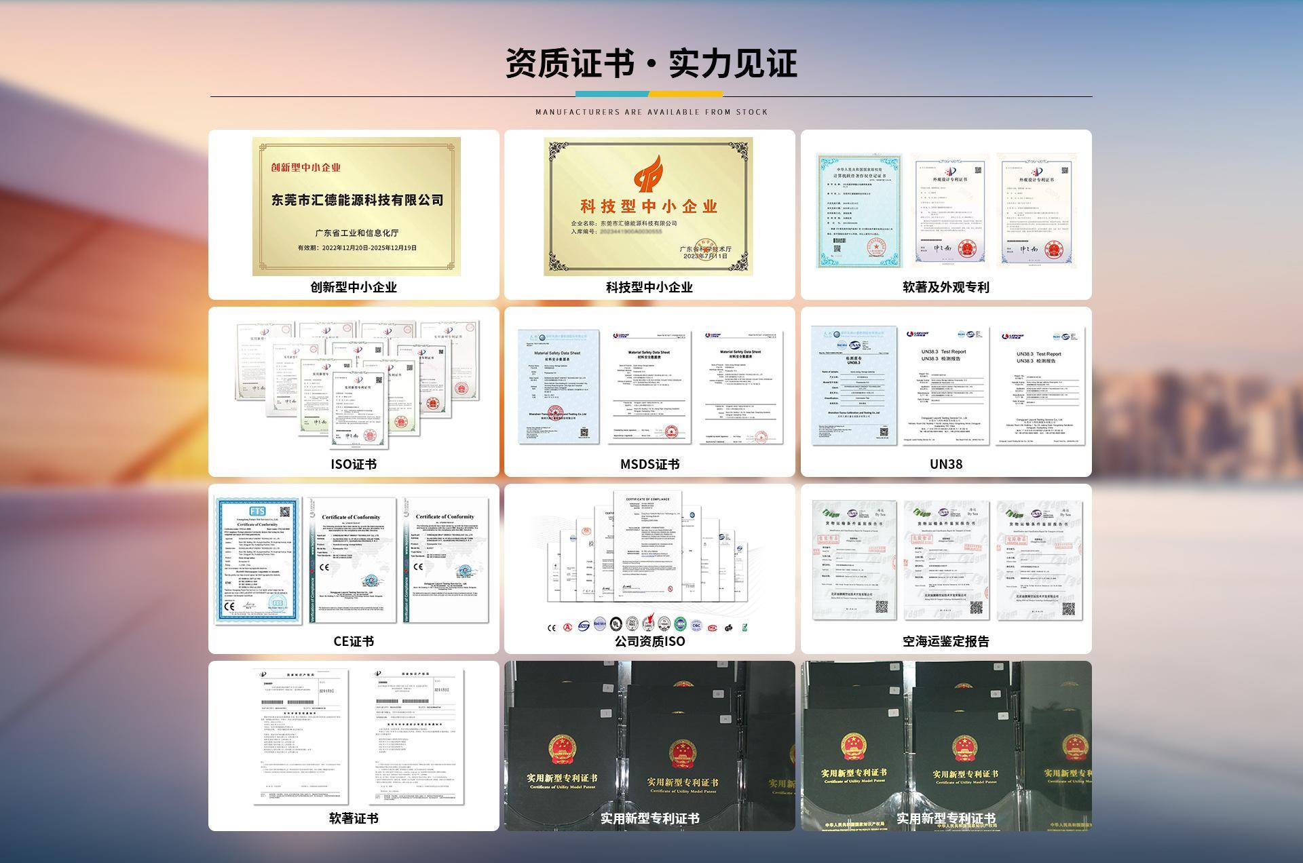Click the 资质证书·实力见证 section heading
The height and width of the screenshot is (863, 1303).
click(651, 63)
